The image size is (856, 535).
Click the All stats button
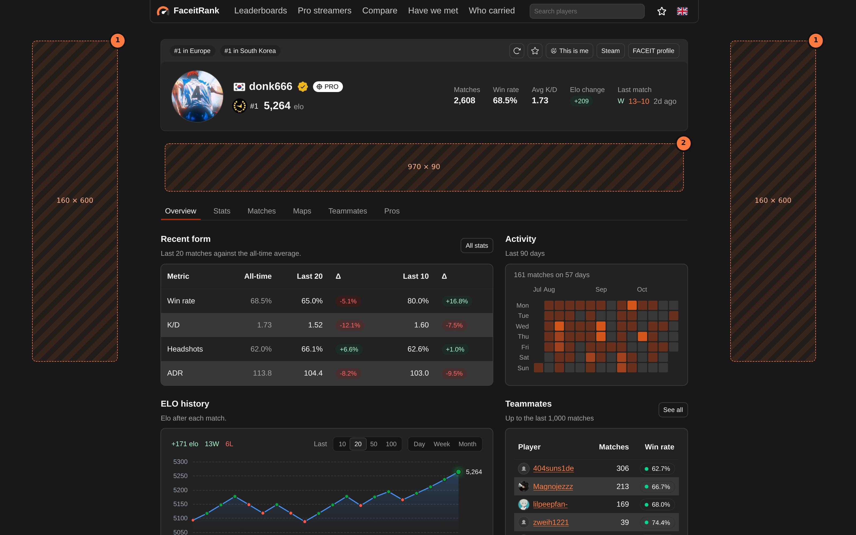click(476, 246)
